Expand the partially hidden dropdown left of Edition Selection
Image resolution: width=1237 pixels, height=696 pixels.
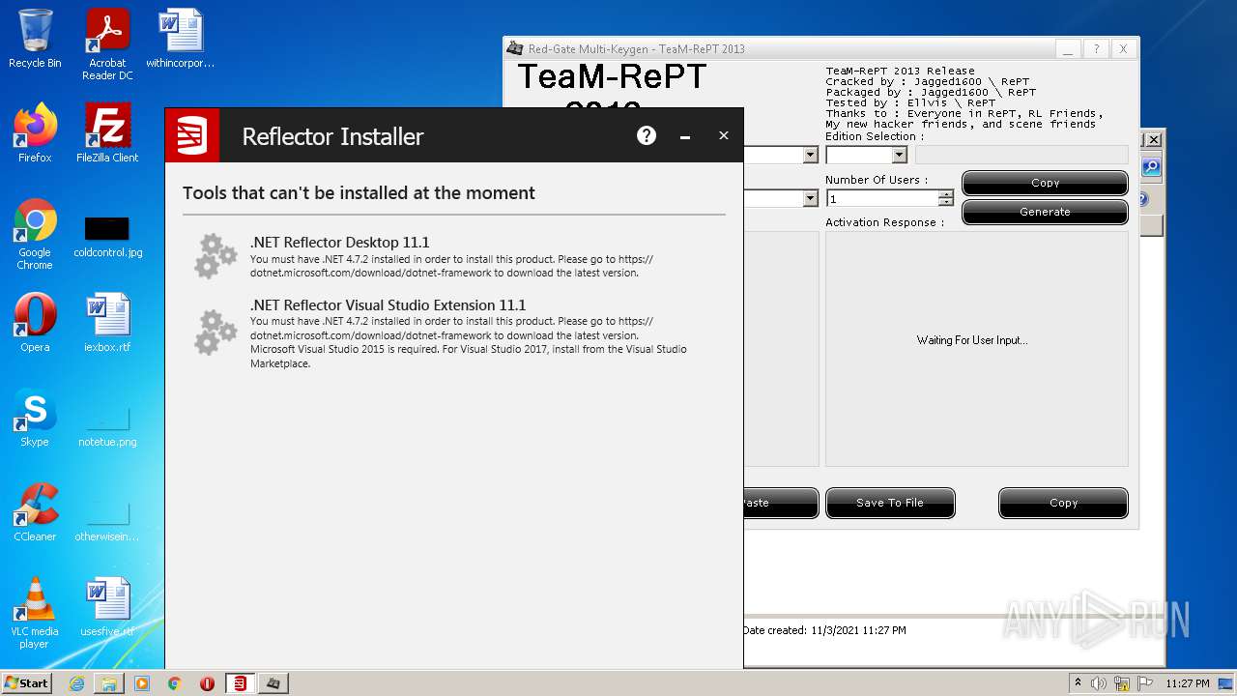[x=810, y=155]
